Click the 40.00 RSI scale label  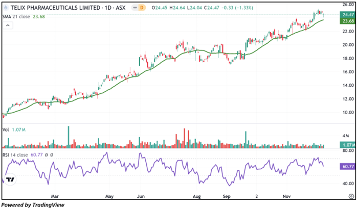(348, 184)
